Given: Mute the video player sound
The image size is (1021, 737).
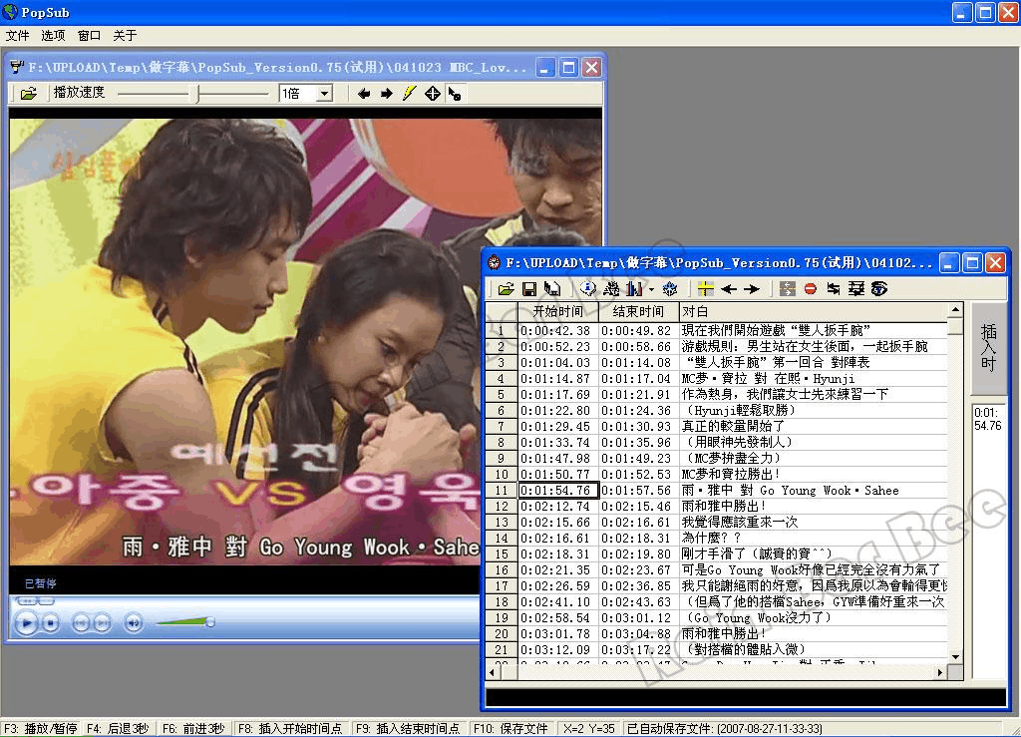Looking at the screenshot, I should pos(133,623).
